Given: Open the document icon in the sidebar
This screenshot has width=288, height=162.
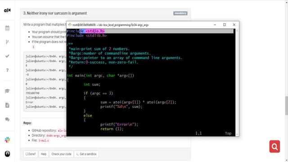Looking at the screenshot, I should point(7,105).
